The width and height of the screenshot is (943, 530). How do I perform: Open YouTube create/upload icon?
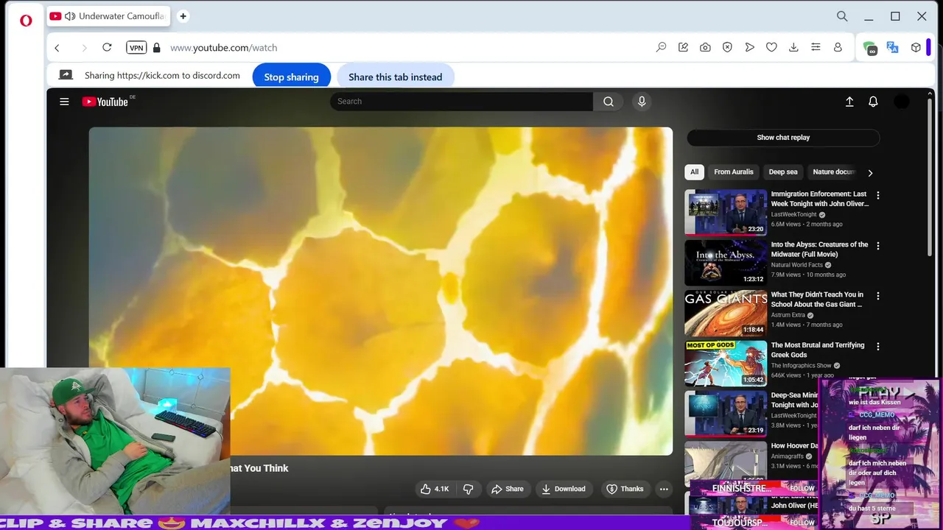coord(849,102)
